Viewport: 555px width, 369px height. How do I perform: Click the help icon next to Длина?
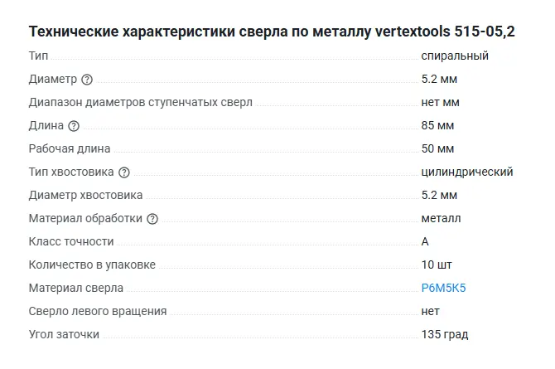coord(74,126)
